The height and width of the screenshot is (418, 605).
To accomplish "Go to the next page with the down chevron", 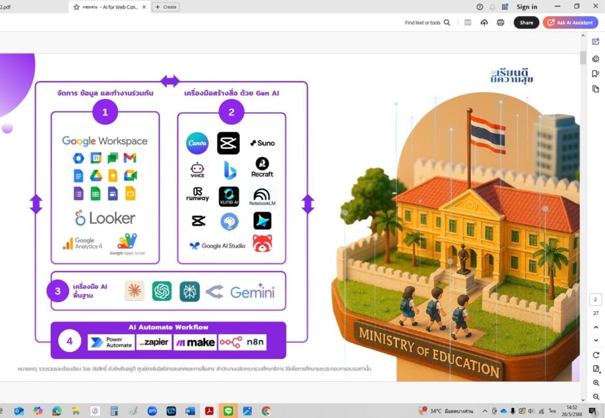I will tap(596, 340).
